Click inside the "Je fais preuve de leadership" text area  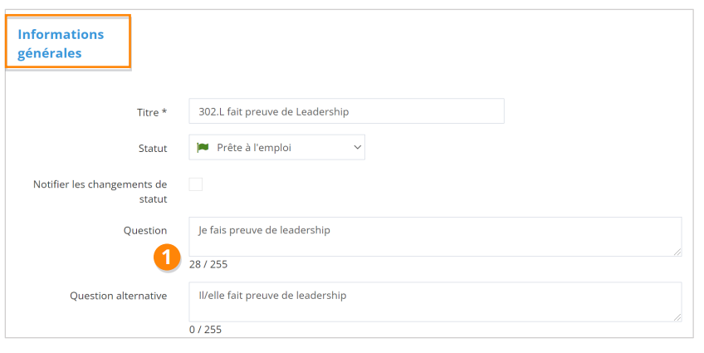435,237
